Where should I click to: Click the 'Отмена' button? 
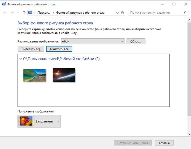coord(164,143)
